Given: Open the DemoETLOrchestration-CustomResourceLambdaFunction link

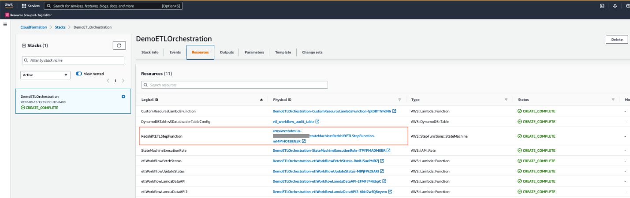Looking at the screenshot, I should coord(332,111).
